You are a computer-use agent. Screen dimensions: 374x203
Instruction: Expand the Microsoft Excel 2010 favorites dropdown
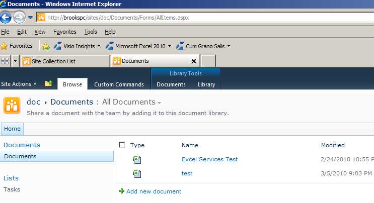(x=170, y=46)
